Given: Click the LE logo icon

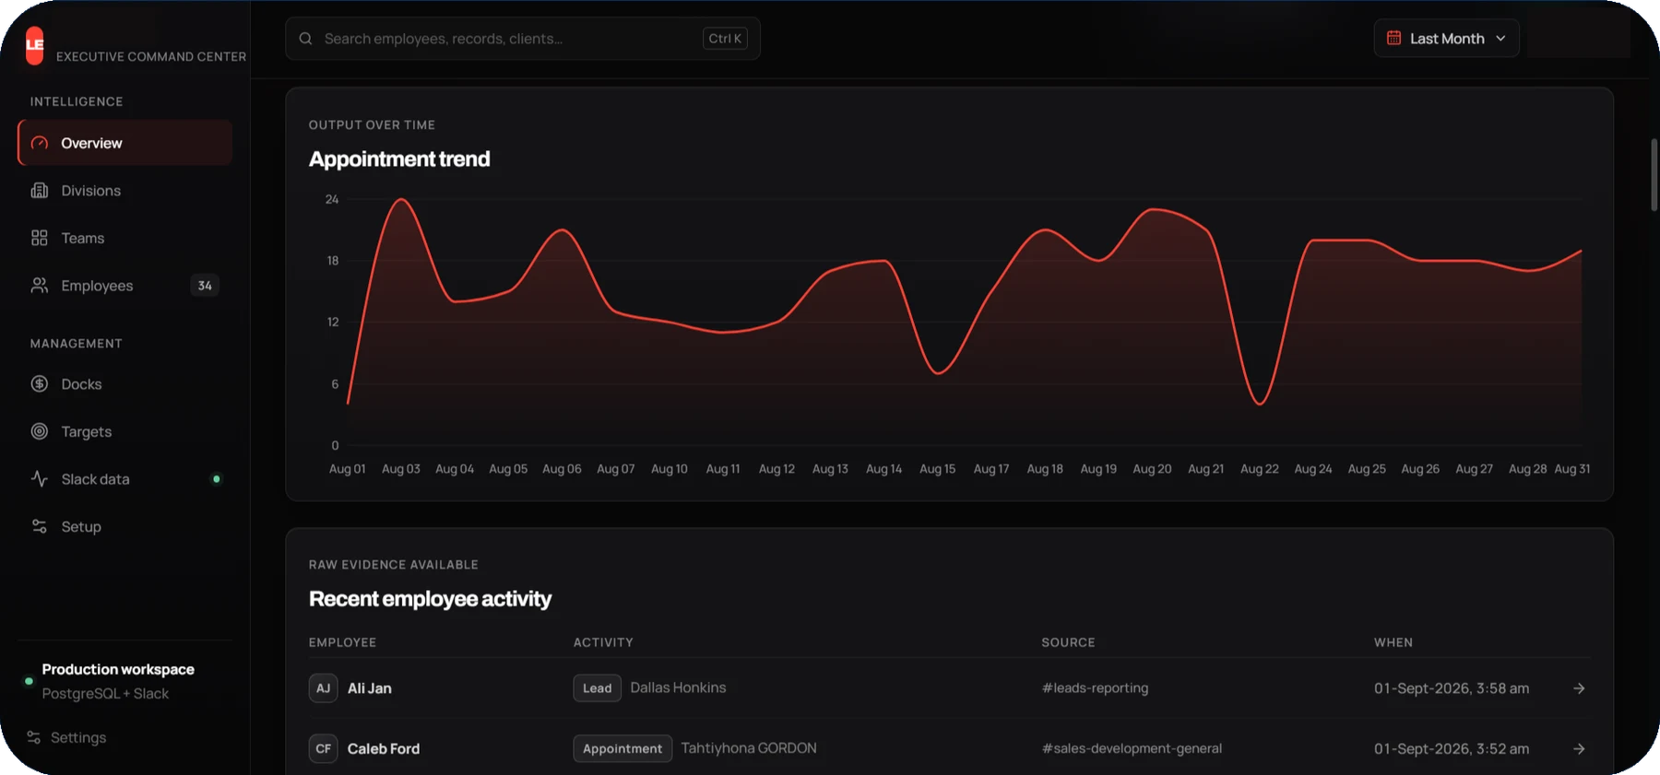Looking at the screenshot, I should 35,44.
